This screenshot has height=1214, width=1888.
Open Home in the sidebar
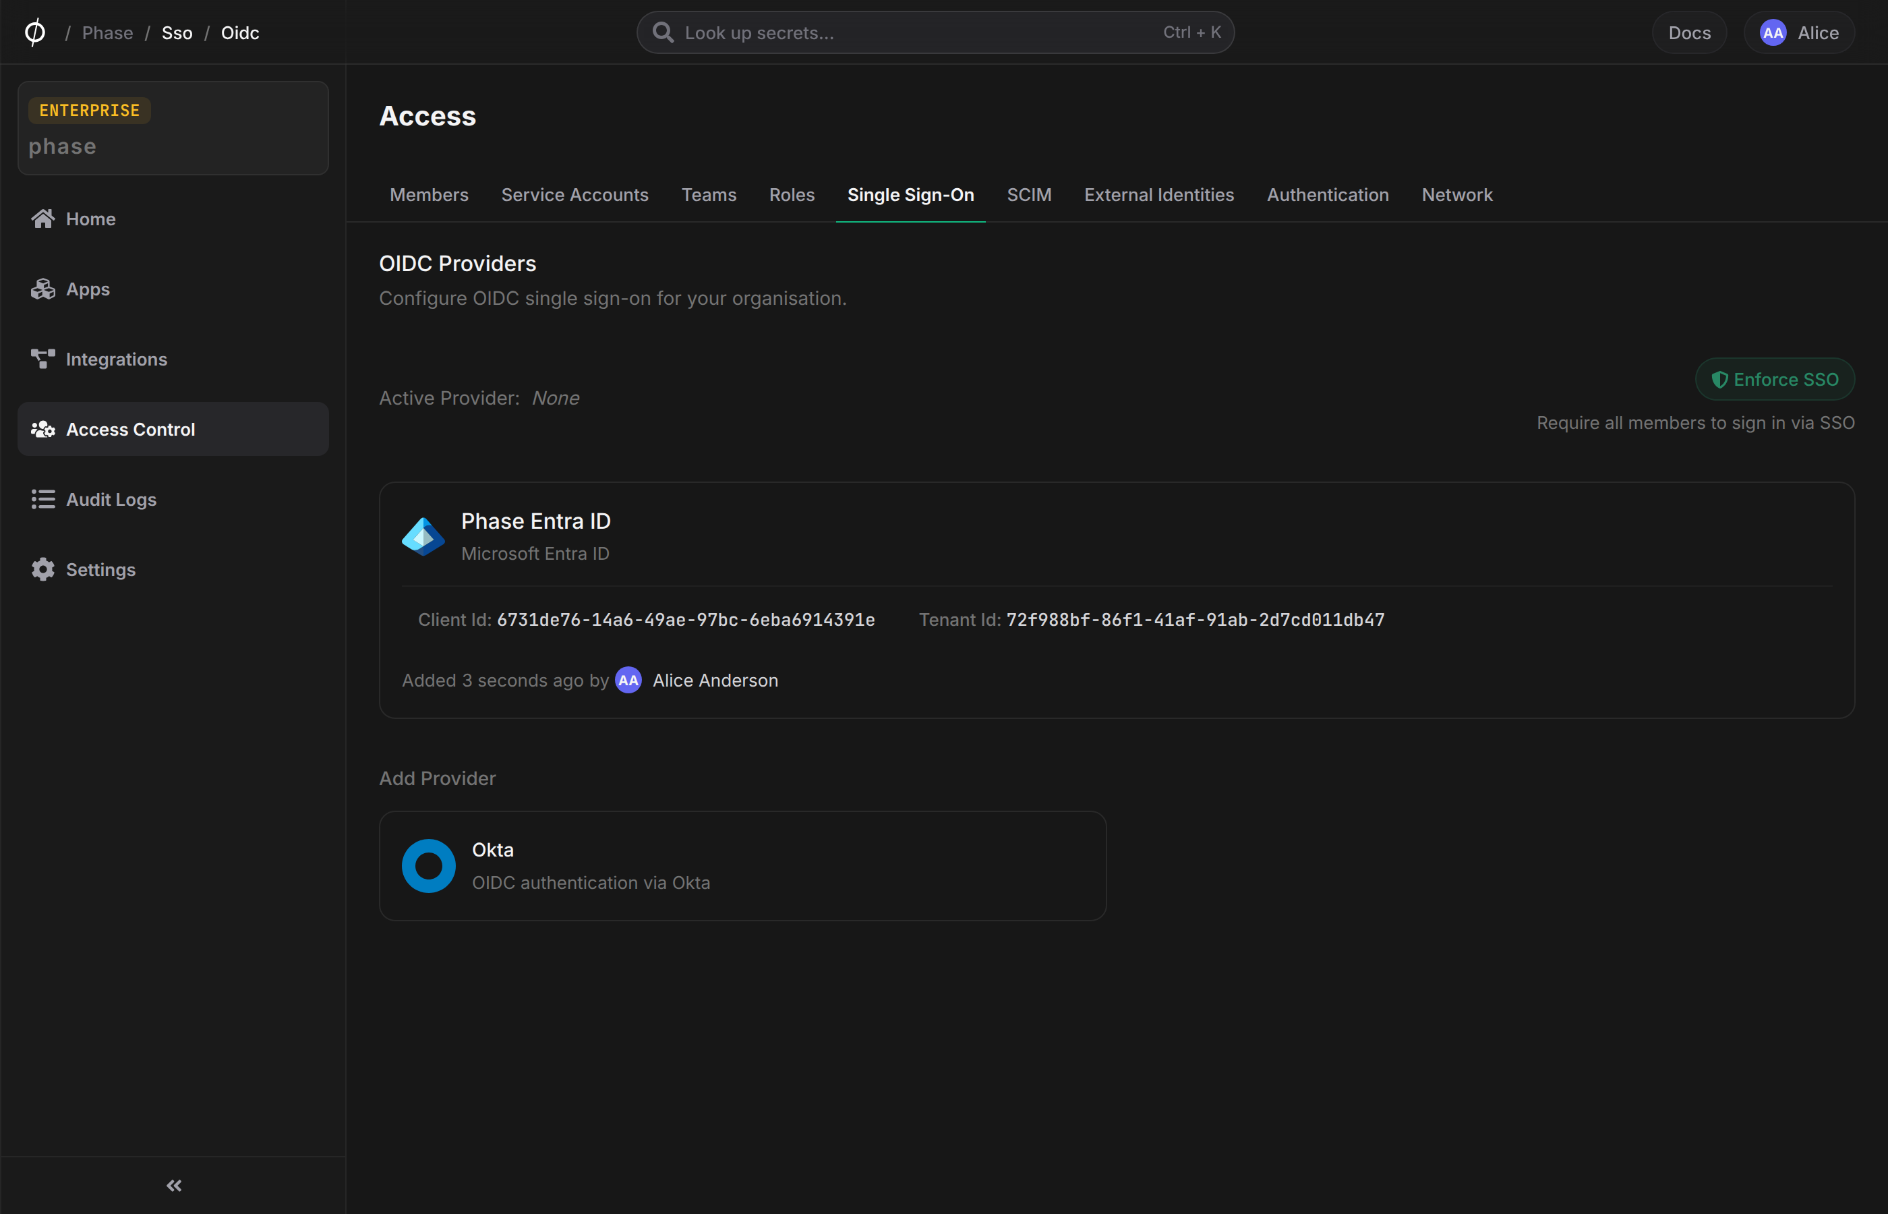173,219
